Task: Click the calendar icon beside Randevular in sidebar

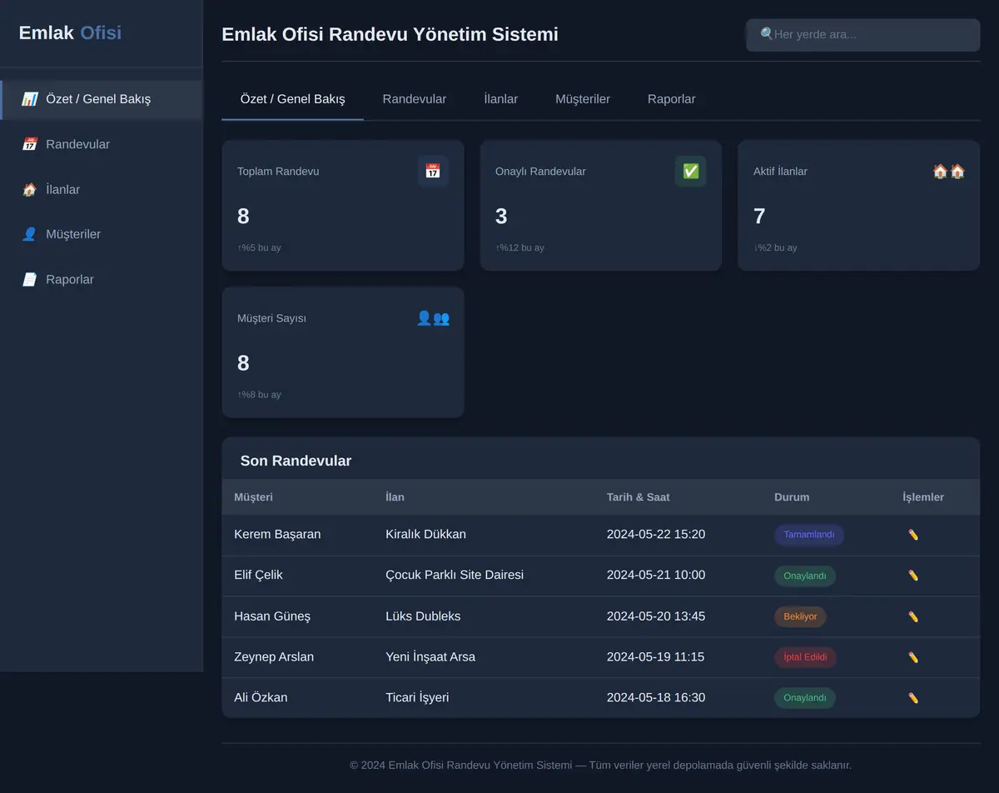Action: pos(29,144)
